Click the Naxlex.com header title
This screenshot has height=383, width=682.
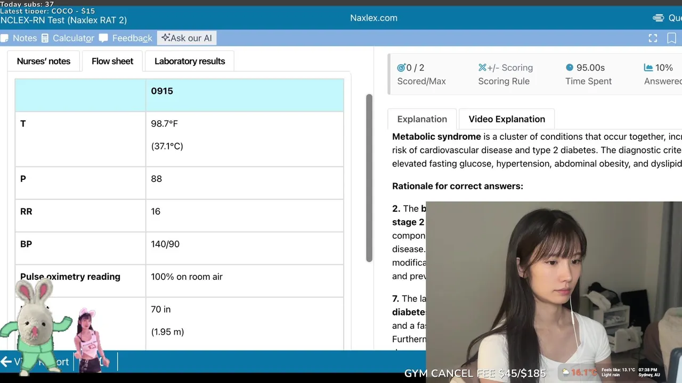pos(374,18)
